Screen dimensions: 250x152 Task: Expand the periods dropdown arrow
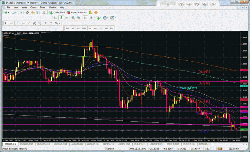(x=108, y=18)
